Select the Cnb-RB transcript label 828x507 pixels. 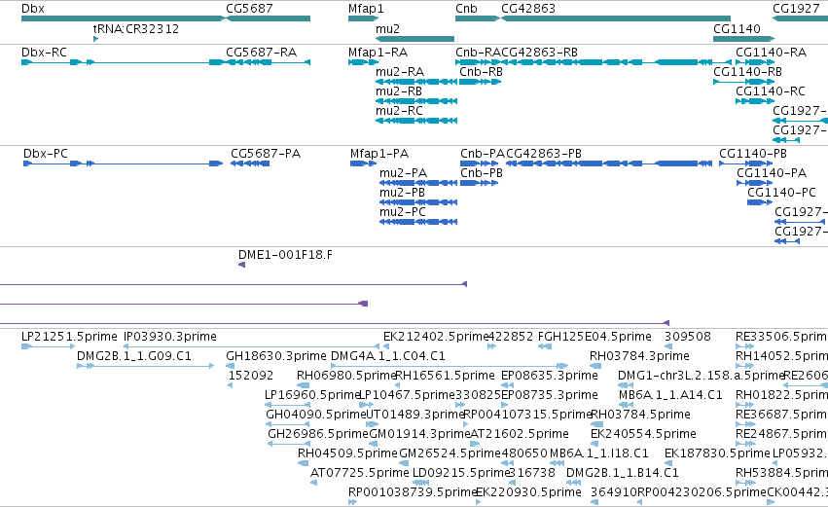(x=481, y=71)
